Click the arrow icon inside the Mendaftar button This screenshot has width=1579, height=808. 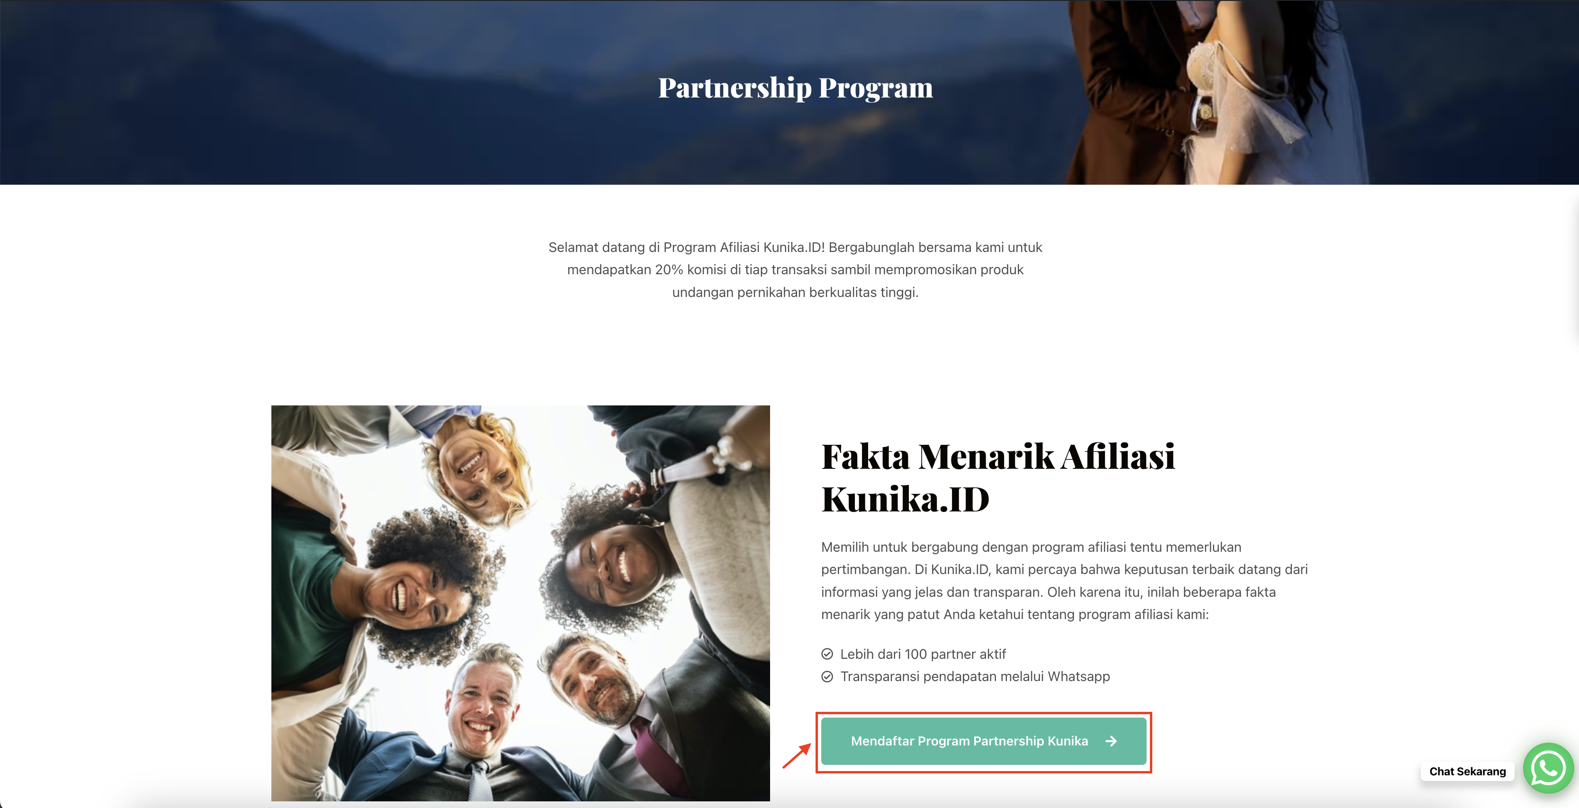1111,741
